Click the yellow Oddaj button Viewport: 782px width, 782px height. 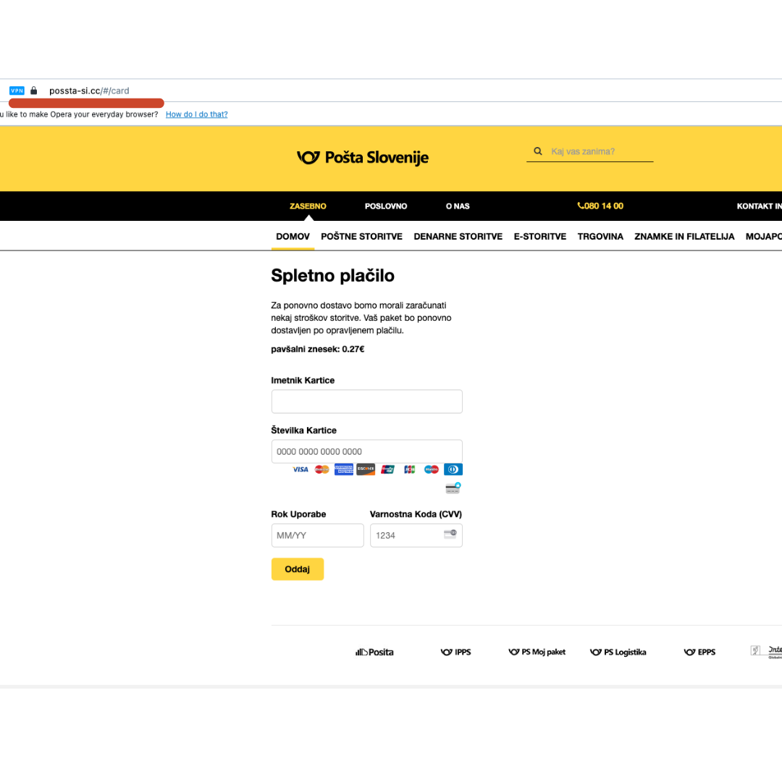298,569
